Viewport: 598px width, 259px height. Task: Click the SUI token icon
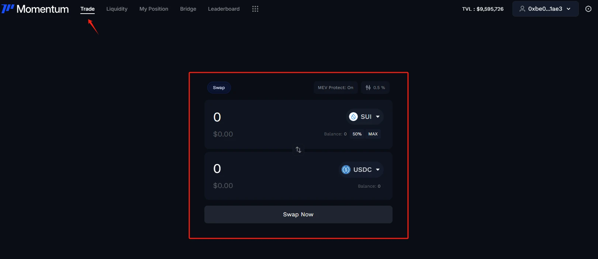(353, 117)
